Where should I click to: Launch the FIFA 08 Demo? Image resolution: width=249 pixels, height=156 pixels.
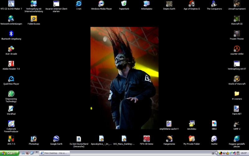click(x=146, y=139)
